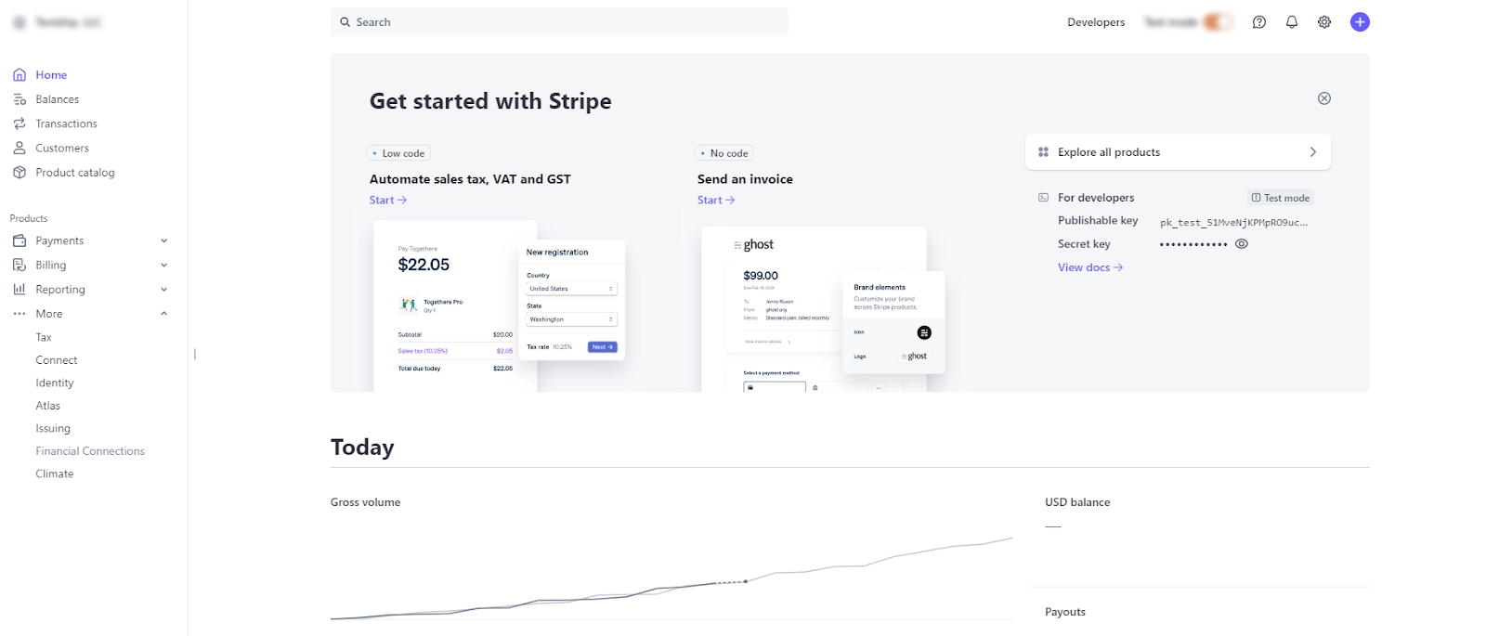The image size is (1486, 636).
Task: Expand the Reporting menu chevron
Action: [164, 290]
